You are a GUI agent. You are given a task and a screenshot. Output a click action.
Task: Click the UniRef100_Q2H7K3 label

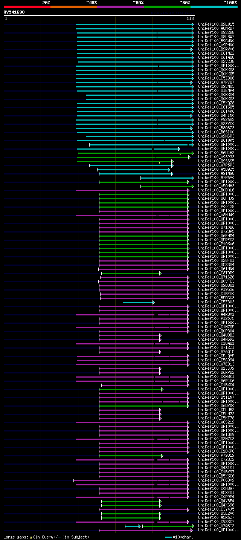216,439
